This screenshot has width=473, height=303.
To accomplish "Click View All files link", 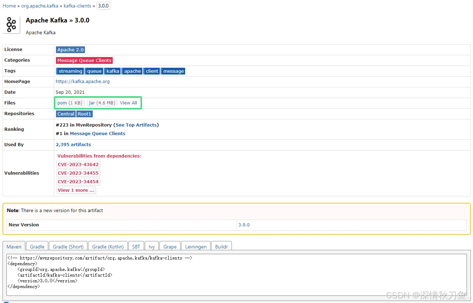I will 128,103.
